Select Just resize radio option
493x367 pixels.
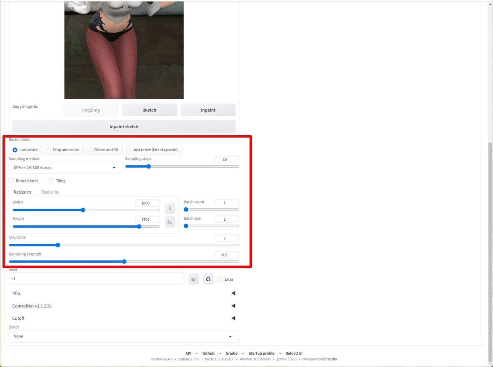[x=25, y=150]
